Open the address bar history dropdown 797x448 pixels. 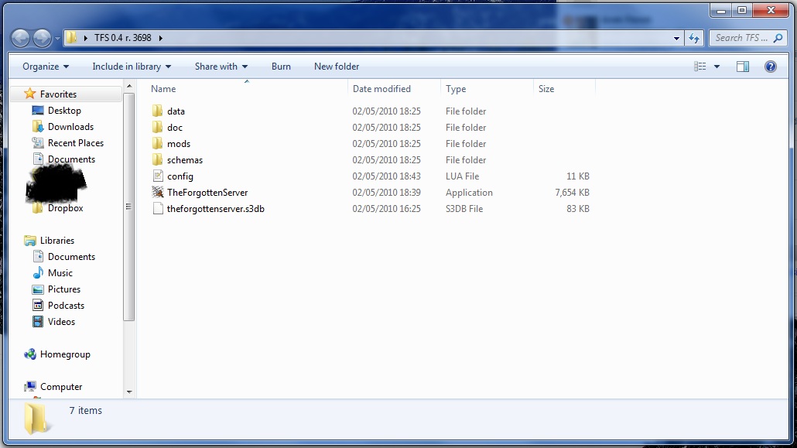tap(676, 38)
